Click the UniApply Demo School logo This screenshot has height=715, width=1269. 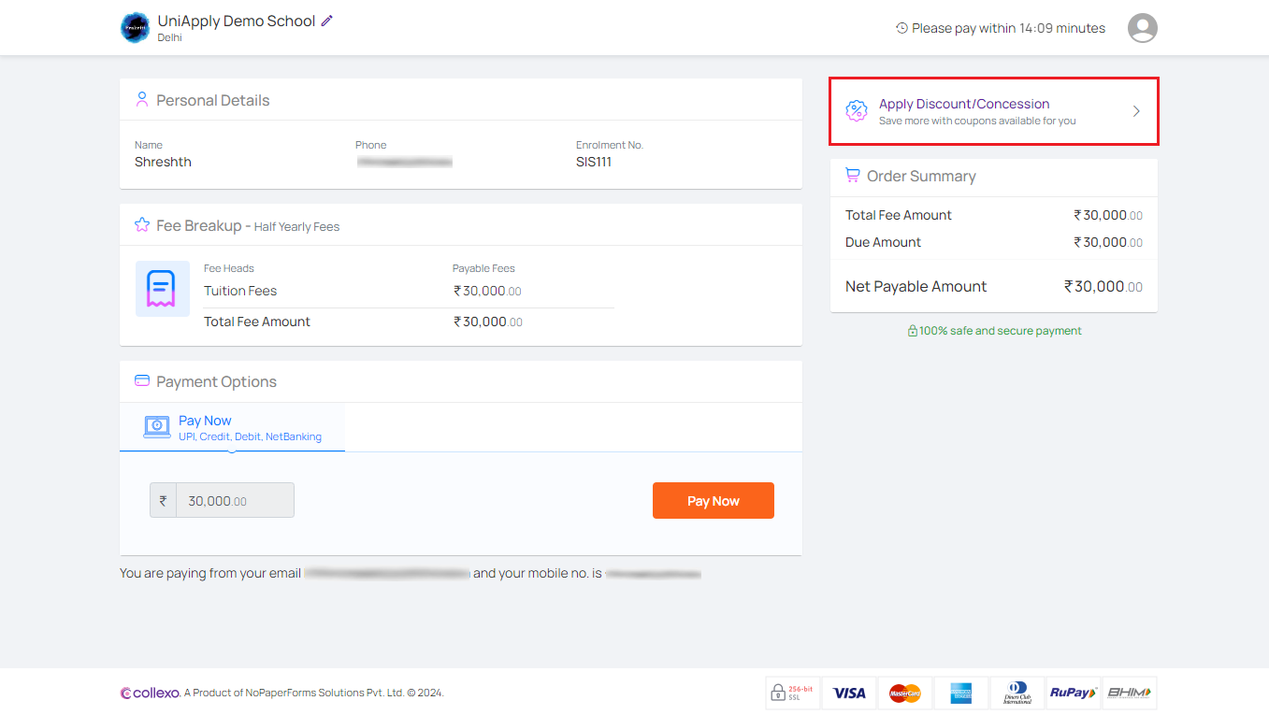pos(135,28)
